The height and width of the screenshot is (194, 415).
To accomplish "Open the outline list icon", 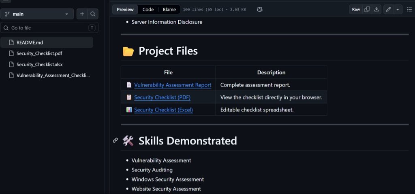I will click(409, 10).
